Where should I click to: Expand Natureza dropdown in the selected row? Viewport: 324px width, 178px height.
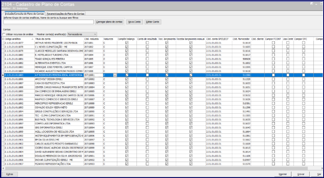pos(115,75)
